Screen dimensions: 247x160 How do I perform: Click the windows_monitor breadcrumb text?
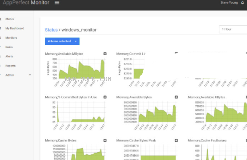(79, 30)
